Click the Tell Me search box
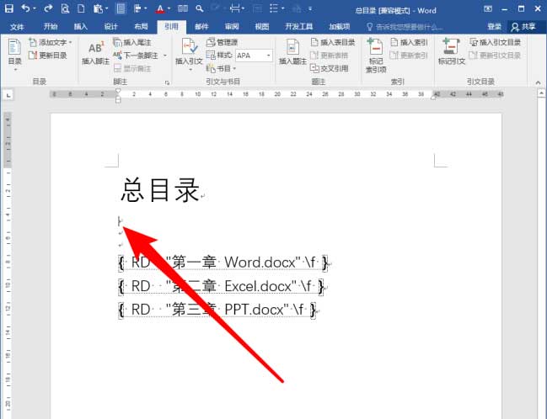 405,27
